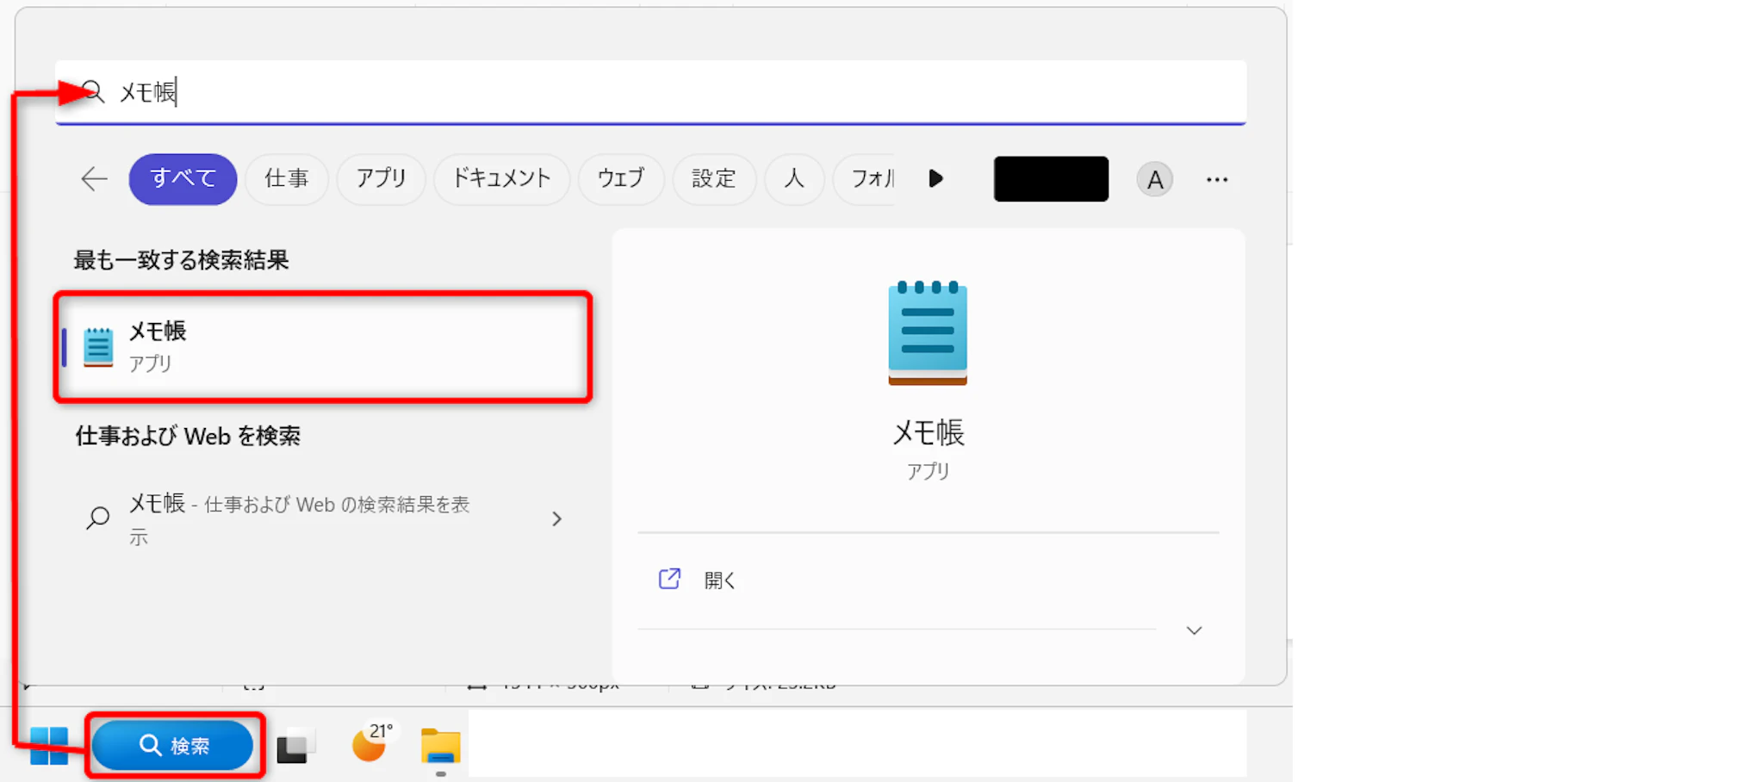Click the search text field containing メモ帳
The image size is (1764, 782).
[x=672, y=92]
